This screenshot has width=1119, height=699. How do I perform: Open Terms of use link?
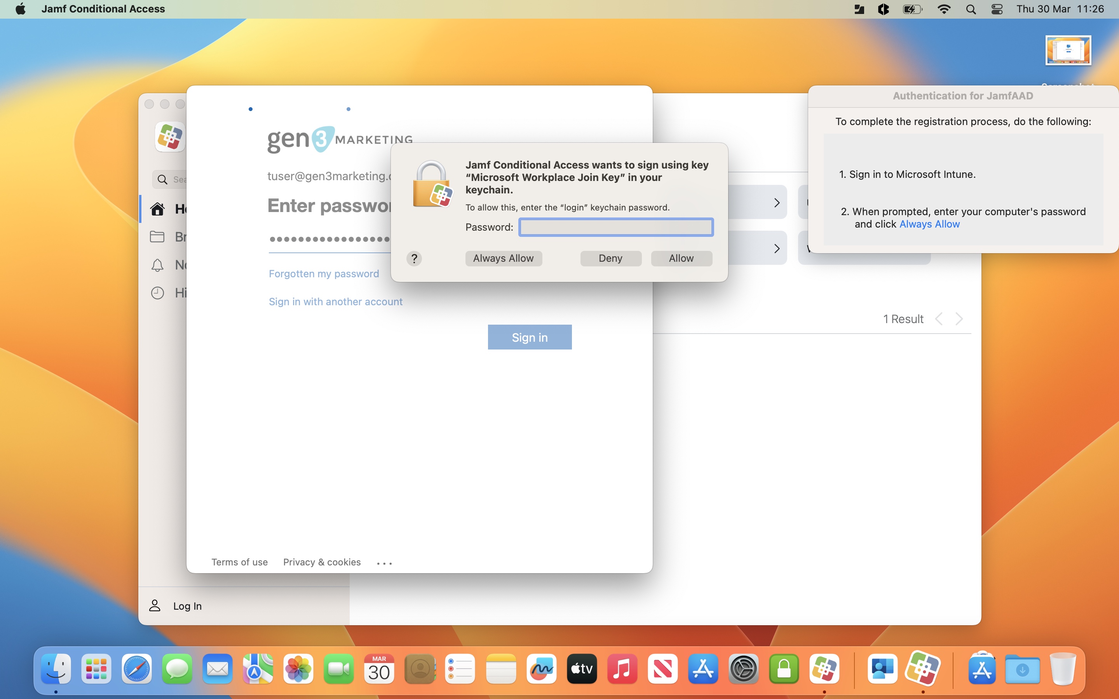[x=239, y=562]
